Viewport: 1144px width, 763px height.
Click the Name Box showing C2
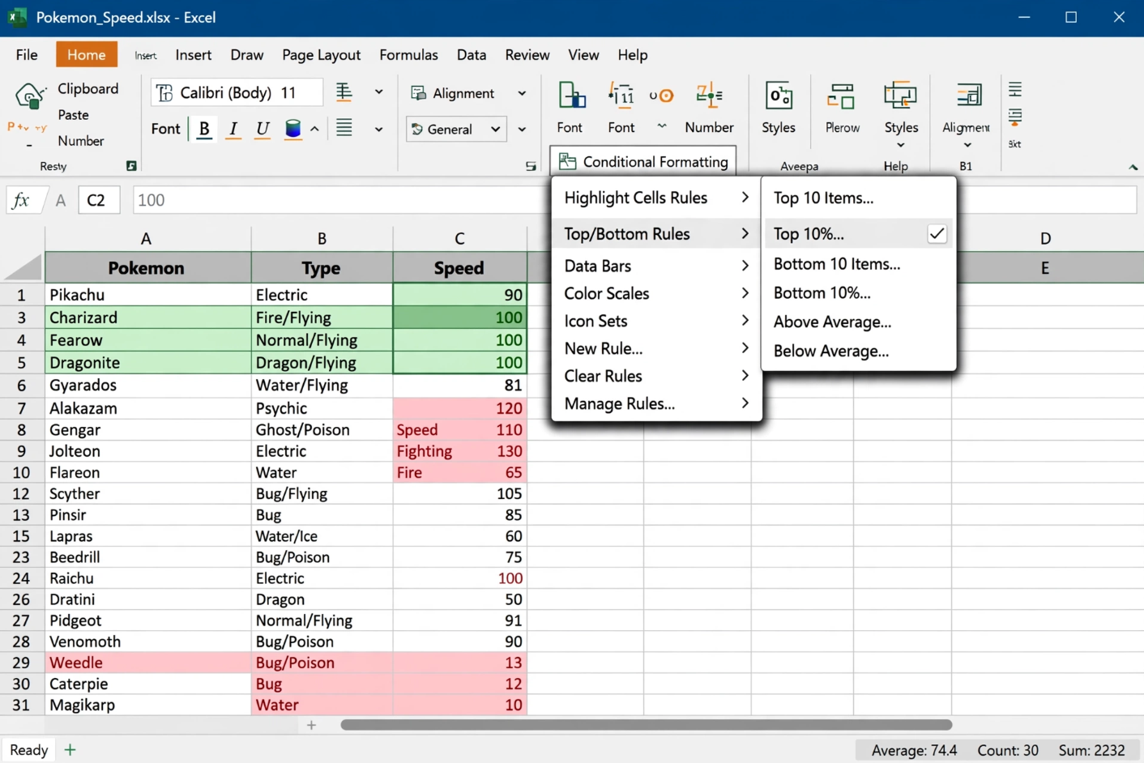(99, 200)
